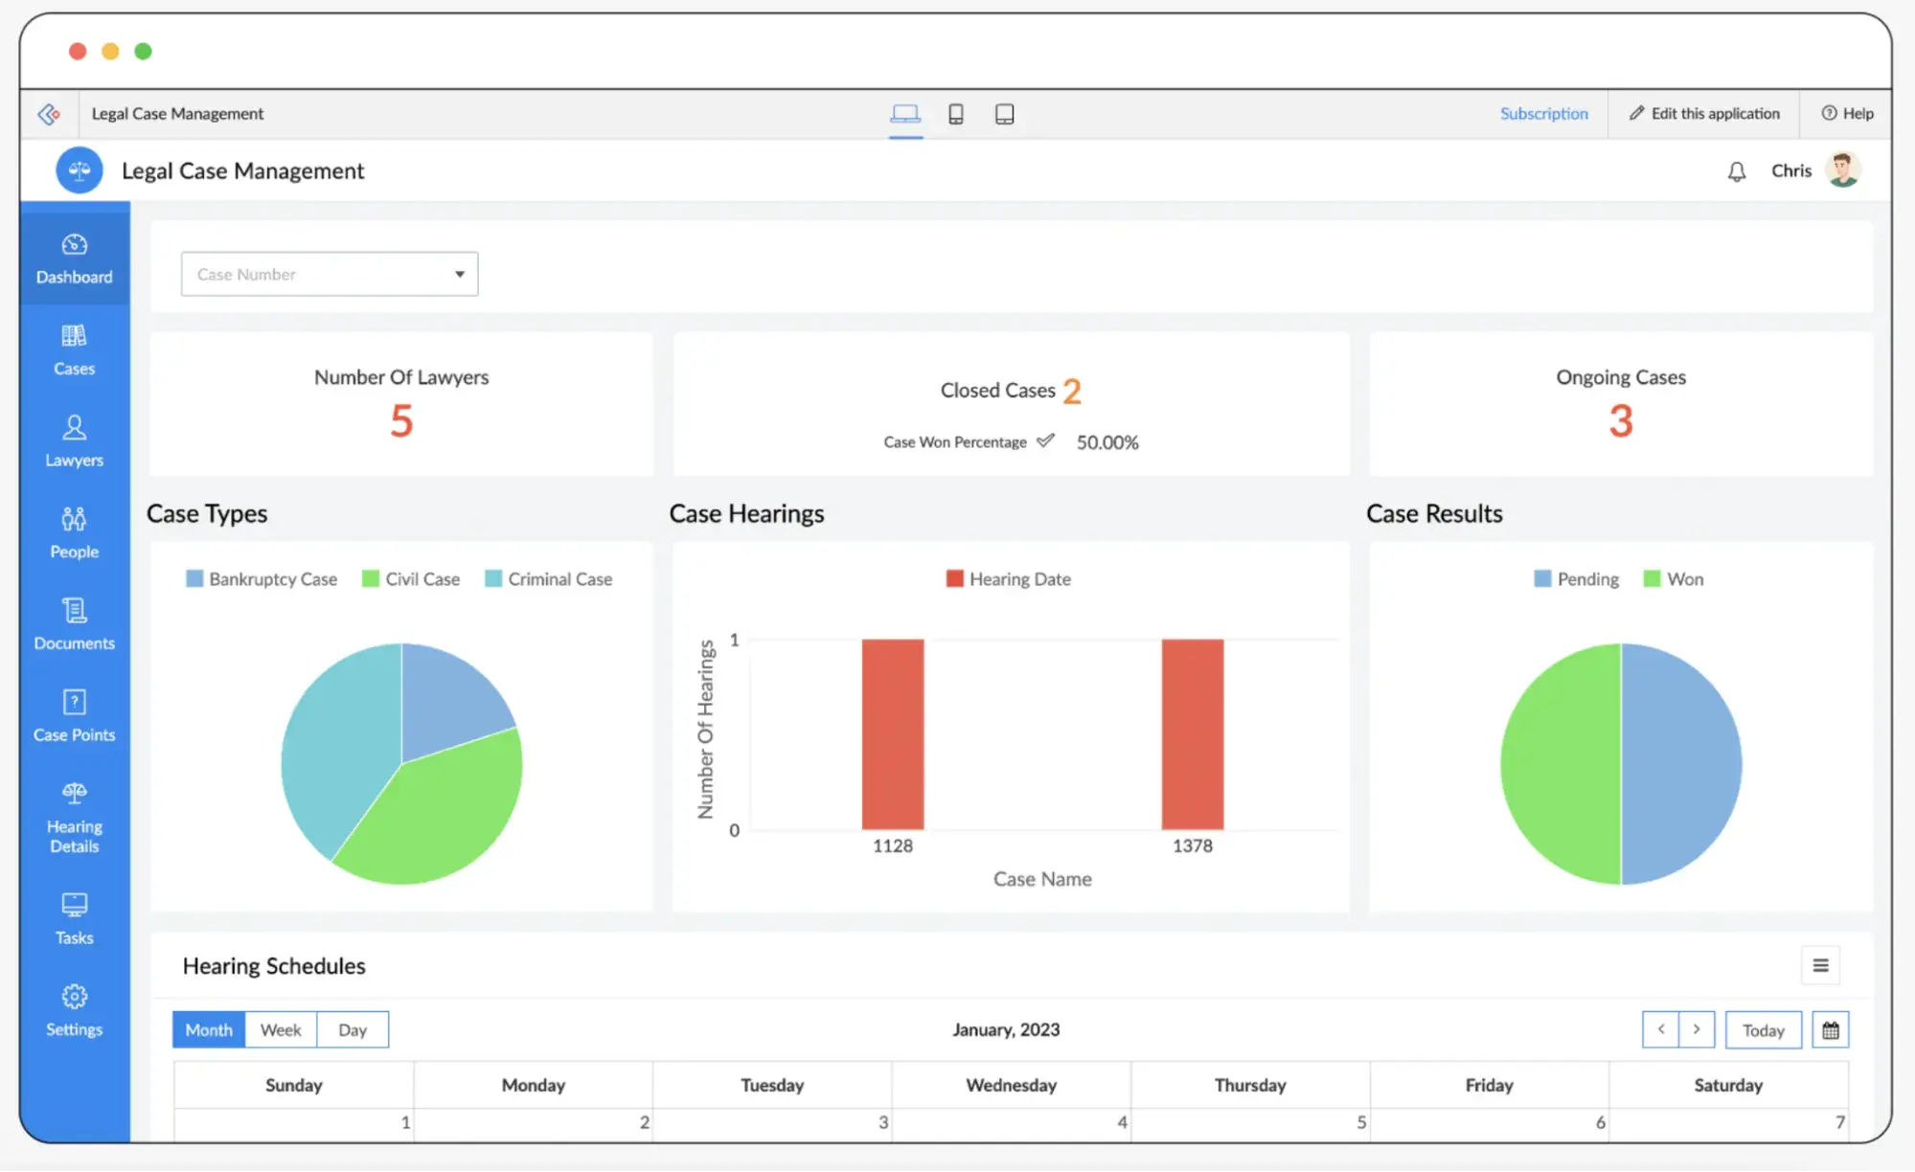The width and height of the screenshot is (1915, 1172).
Task: Switch to the Day tab
Action: 352,1029
